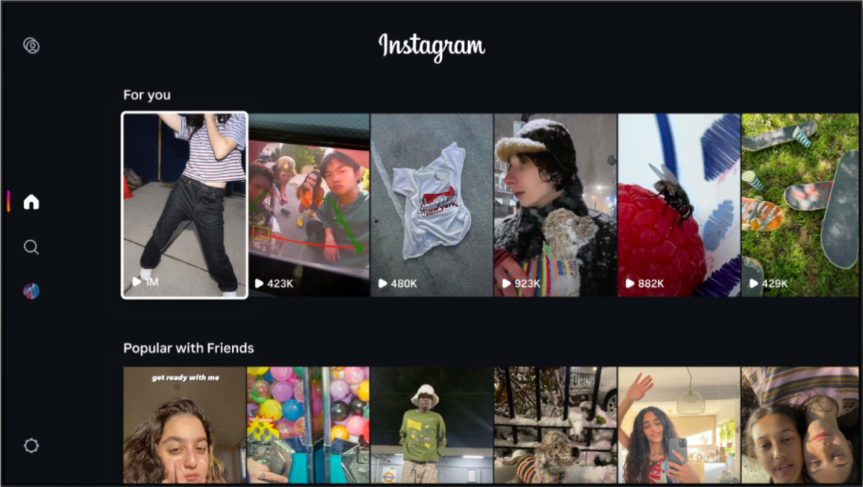Select the Home icon in the sidebar
Image resolution: width=863 pixels, height=487 pixels.
pyautogui.click(x=31, y=202)
